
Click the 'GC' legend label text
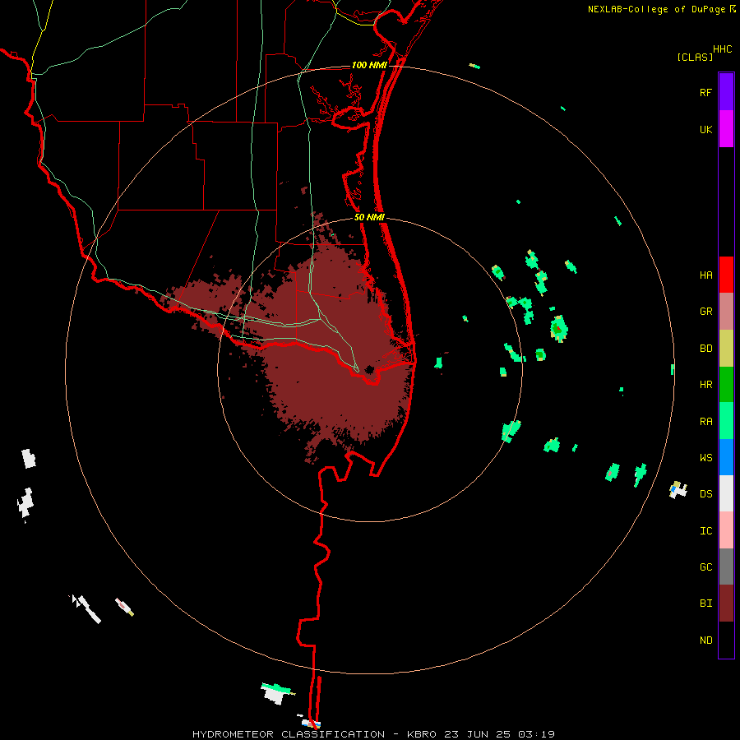coord(705,567)
